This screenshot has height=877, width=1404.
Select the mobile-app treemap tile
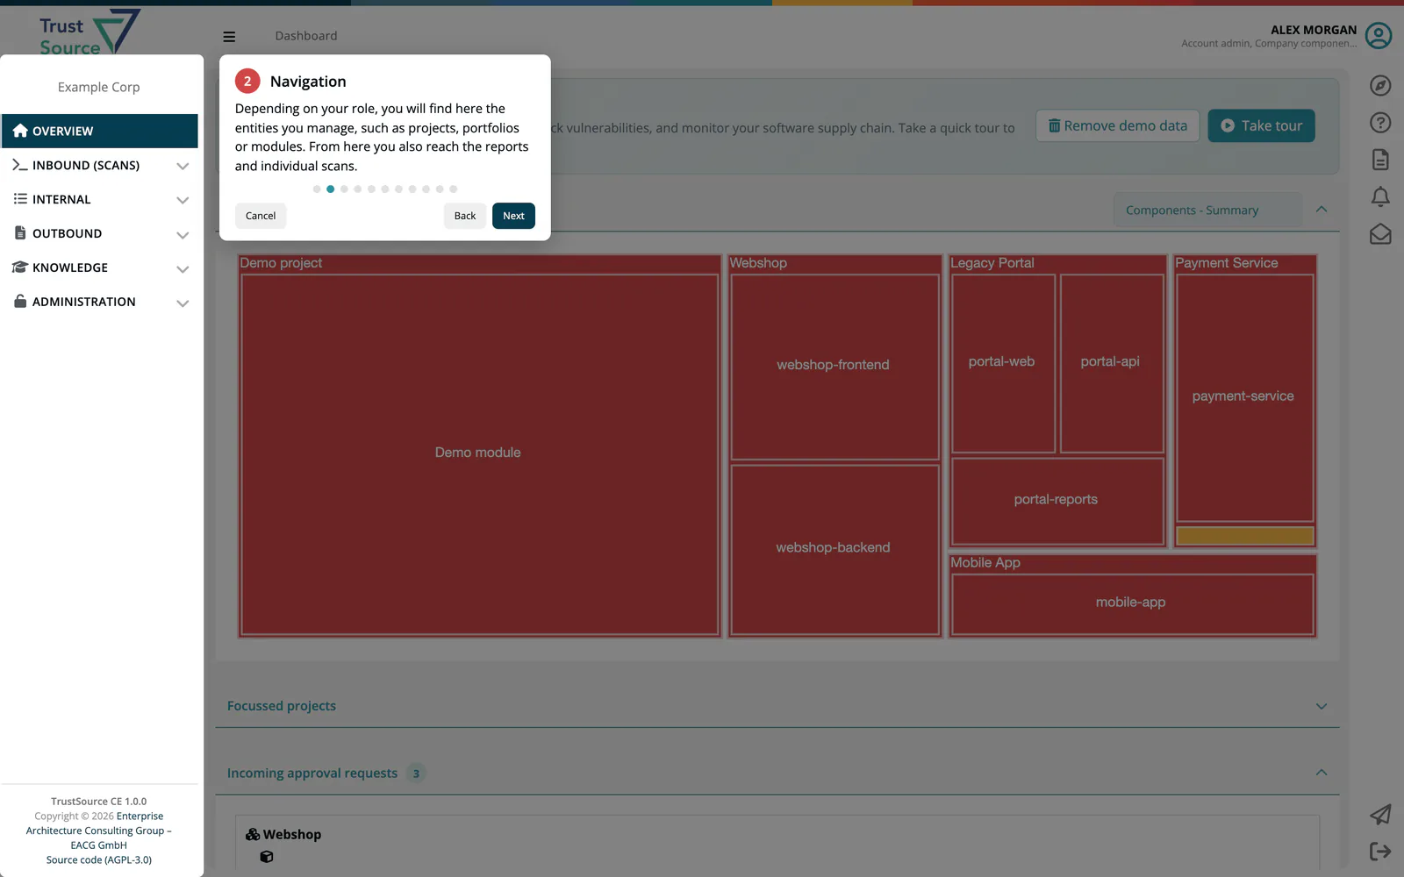(1132, 603)
